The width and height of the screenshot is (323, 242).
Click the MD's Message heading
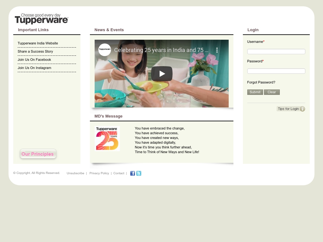pos(109,116)
